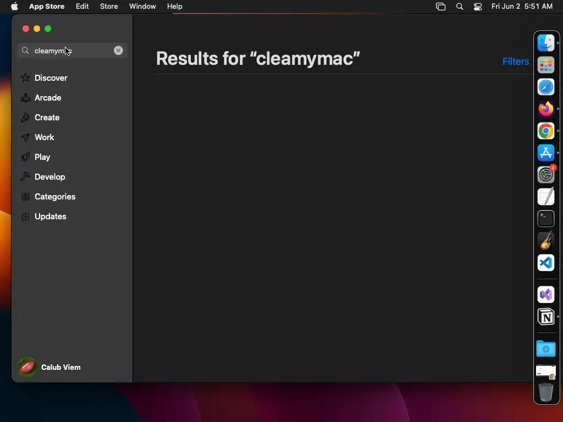Launch Terminal from the Dock
This screenshot has height=422, width=563.
pyautogui.click(x=546, y=219)
